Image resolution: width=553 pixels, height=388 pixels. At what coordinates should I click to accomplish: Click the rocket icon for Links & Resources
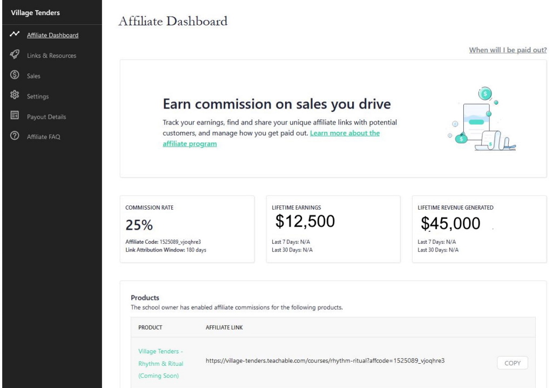point(15,54)
